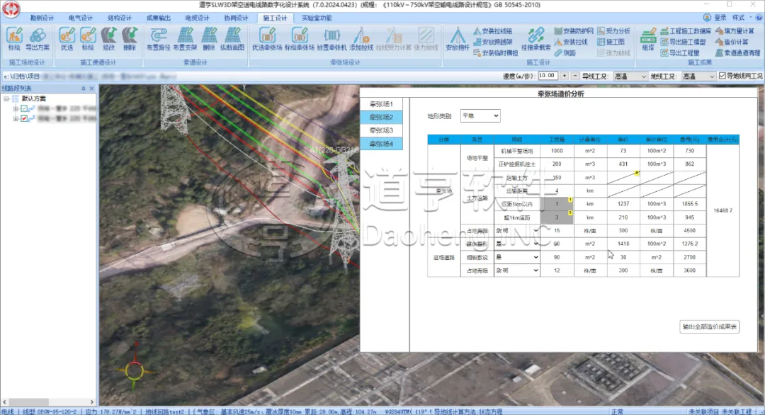Open the 导线工况 dropdown

tap(630, 76)
